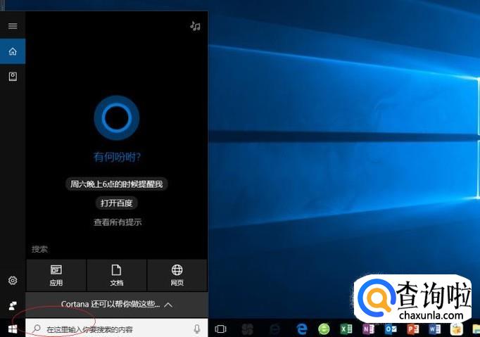Image resolution: width=480 pixels, height=337 pixels.
Task: Expand the "Cortana 还可以帮你做这些" chevron
Action: pos(168,305)
